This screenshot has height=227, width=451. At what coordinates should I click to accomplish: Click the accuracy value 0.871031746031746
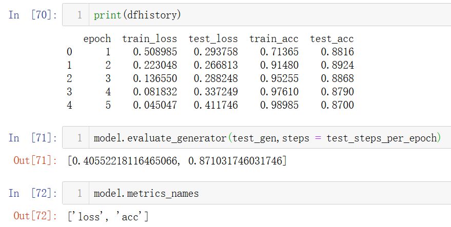coord(236,160)
